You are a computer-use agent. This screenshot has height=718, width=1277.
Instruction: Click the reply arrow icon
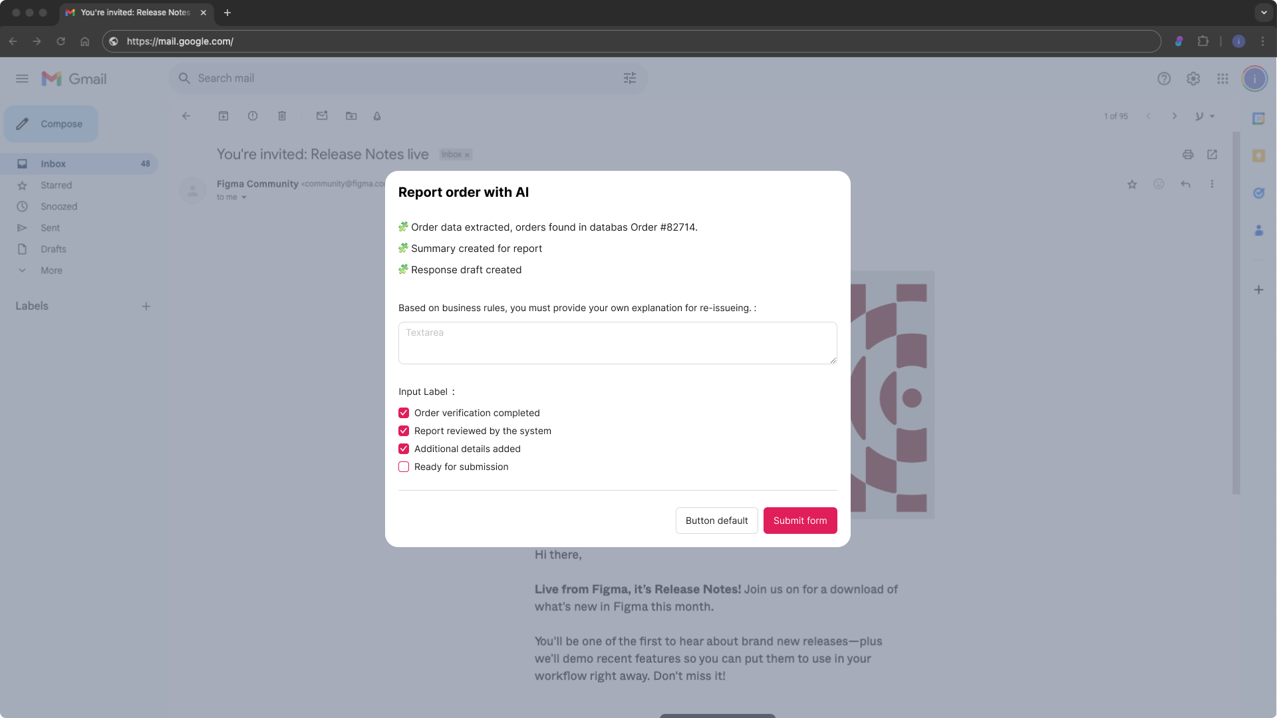(x=1185, y=184)
